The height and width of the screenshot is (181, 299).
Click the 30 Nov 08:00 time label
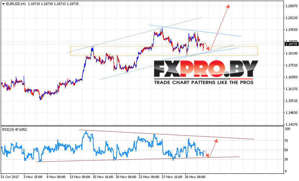click(x=195, y=177)
